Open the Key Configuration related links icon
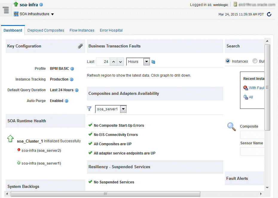The height and width of the screenshot is (198, 278). pyautogui.click(x=80, y=46)
